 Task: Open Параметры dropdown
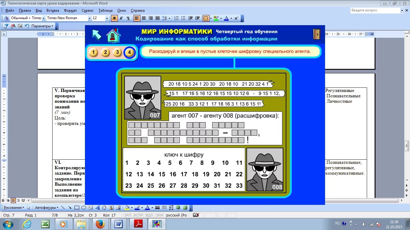[x=42, y=26]
